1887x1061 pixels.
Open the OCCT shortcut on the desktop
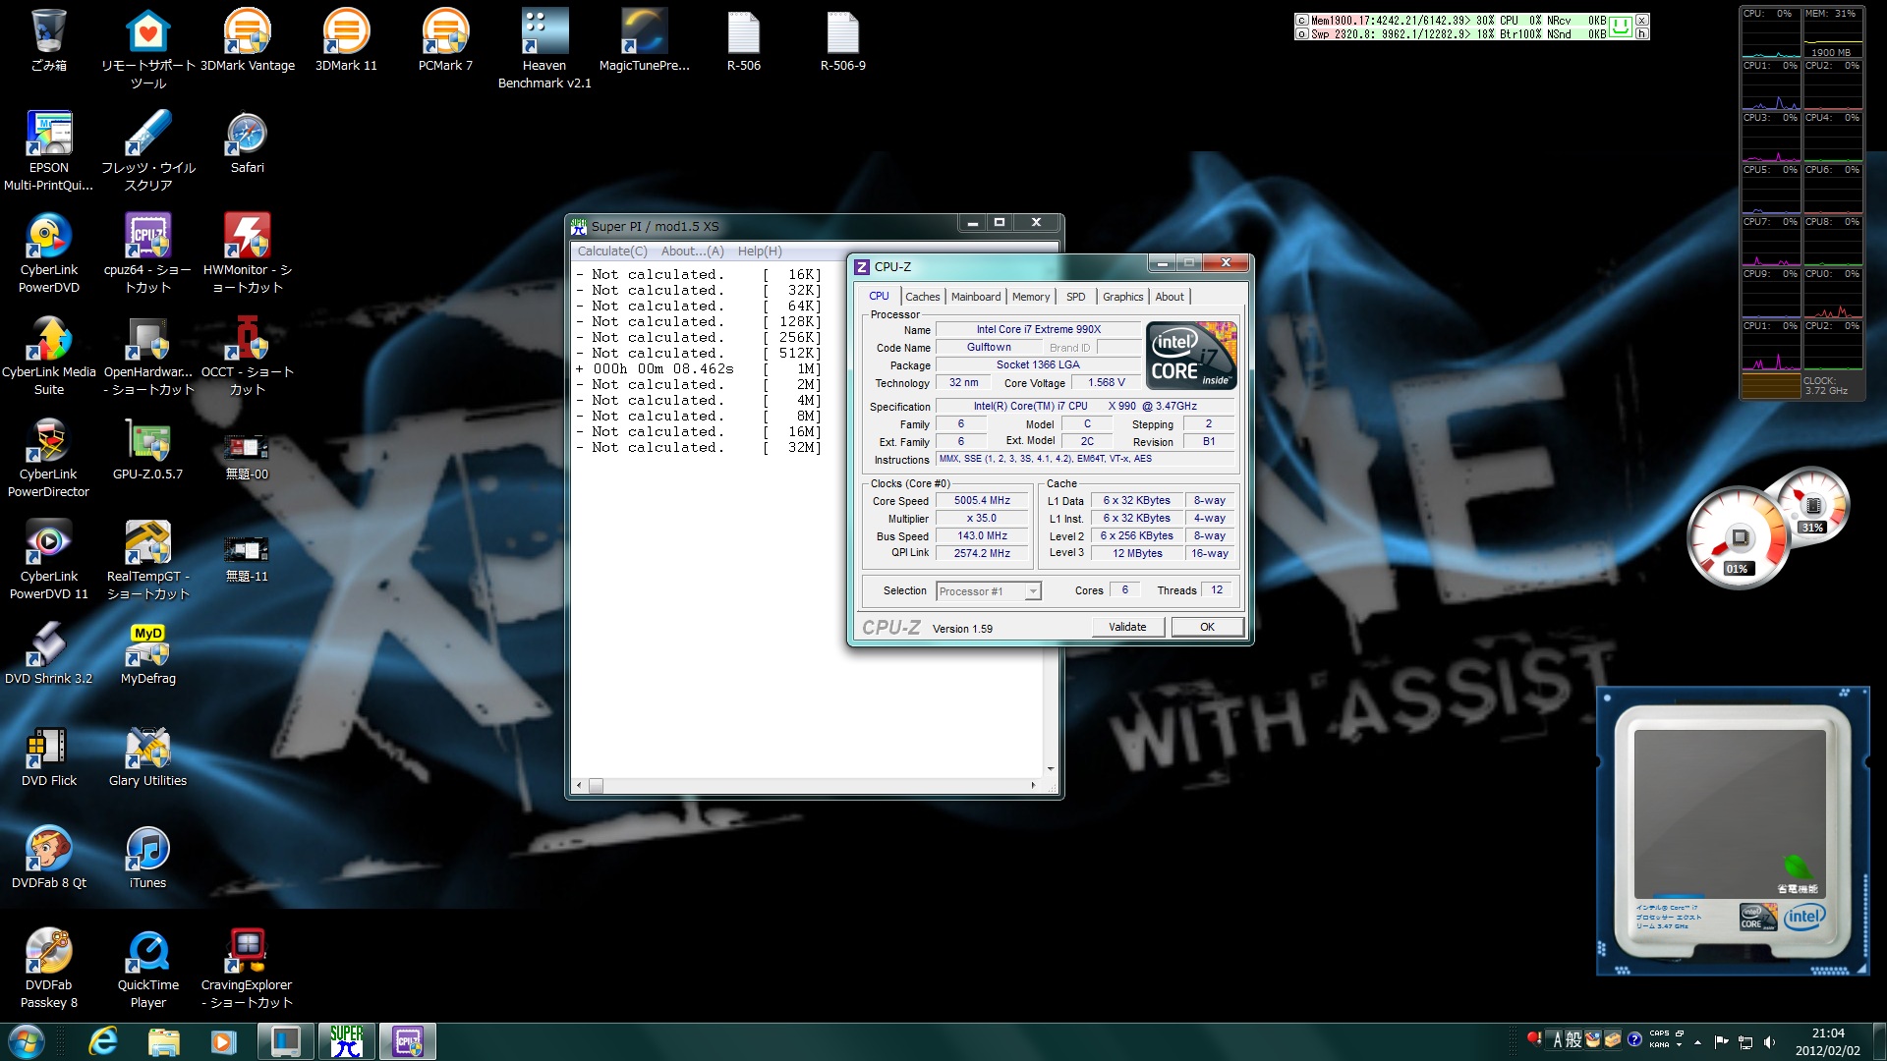[x=247, y=340]
